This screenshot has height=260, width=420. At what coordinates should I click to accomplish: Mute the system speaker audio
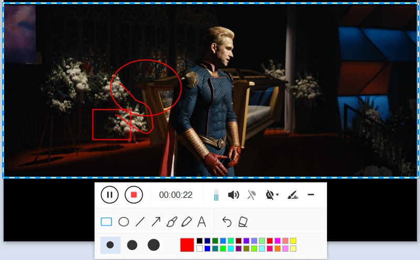[233, 195]
